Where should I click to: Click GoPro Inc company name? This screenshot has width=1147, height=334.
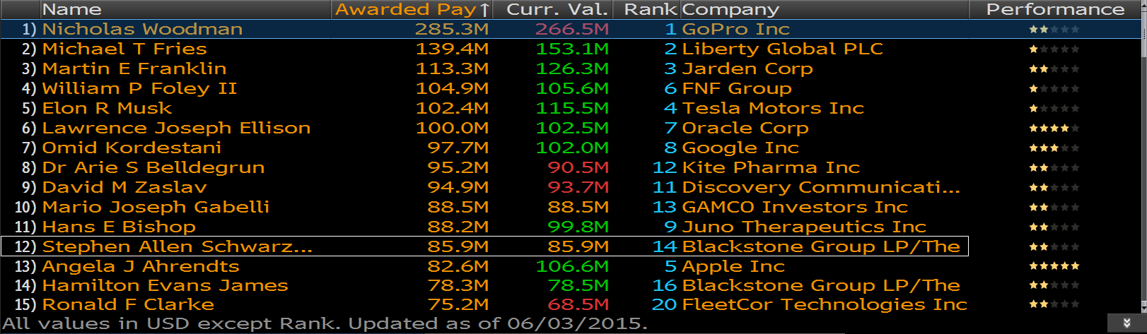[x=735, y=29]
